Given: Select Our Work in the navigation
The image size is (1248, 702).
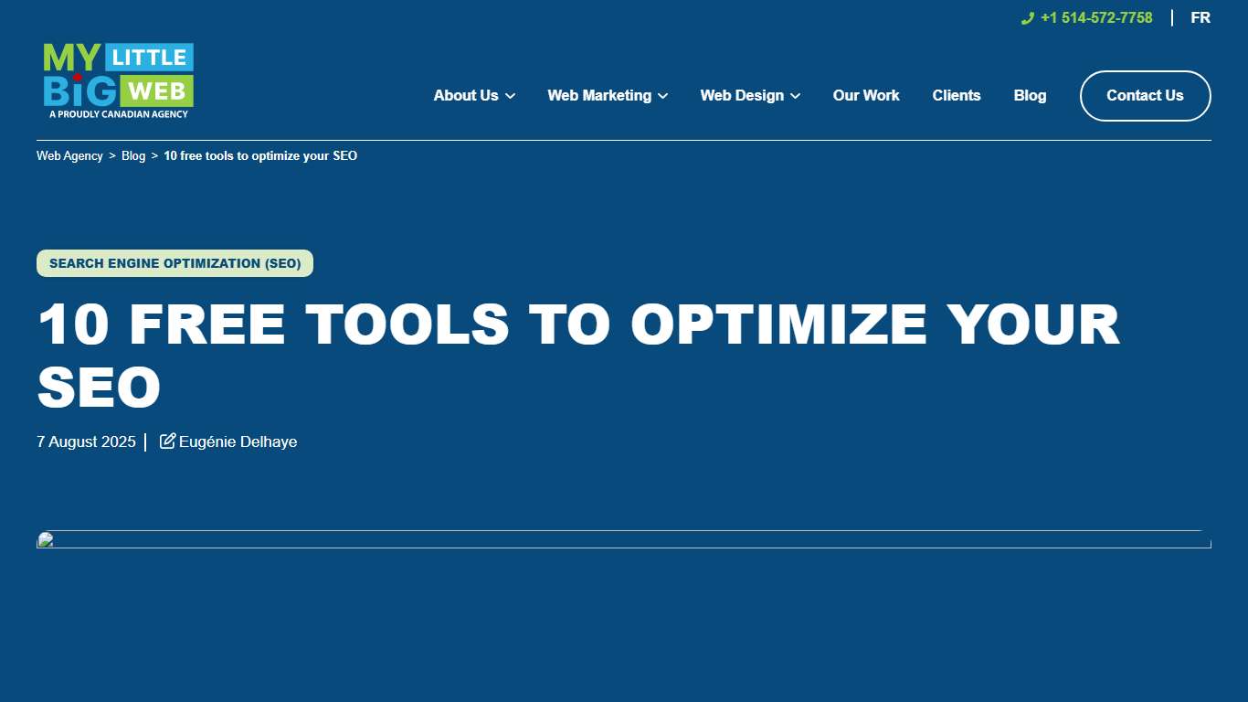Looking at the screenshot, I should tap(865, 95).
